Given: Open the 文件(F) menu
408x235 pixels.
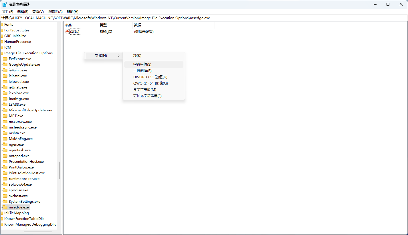Looking at the screenshot, I should pos(8,11).
